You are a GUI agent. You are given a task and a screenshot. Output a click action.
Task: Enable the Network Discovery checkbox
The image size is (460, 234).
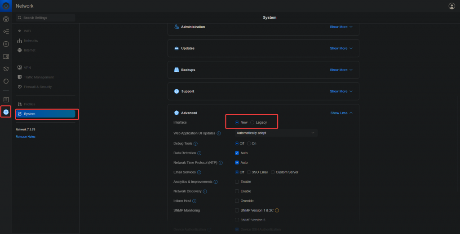coord(237,191)
